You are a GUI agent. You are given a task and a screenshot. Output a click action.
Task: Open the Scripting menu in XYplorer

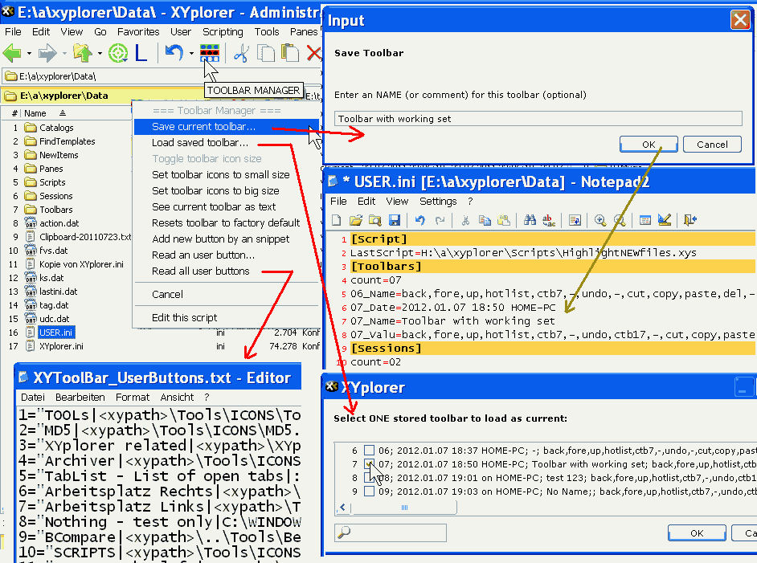point(223,31)
